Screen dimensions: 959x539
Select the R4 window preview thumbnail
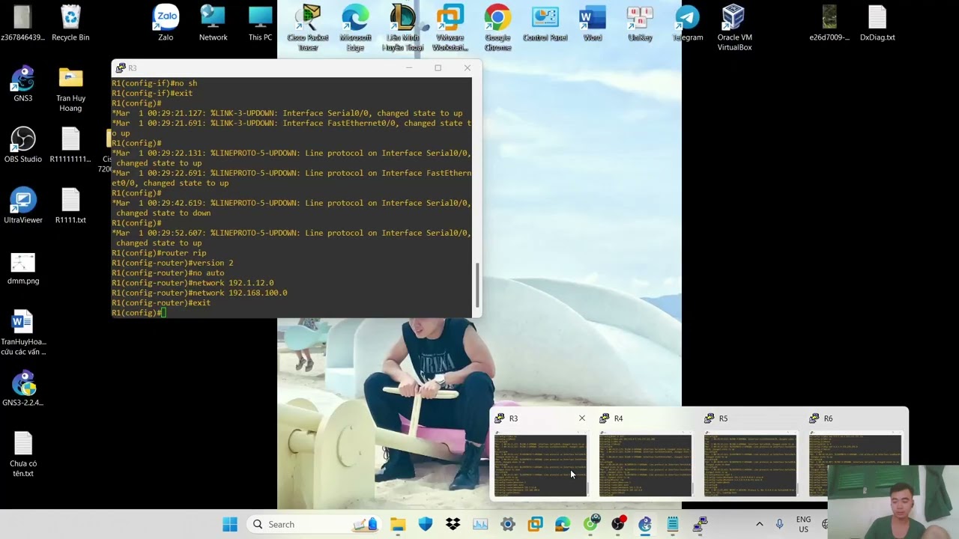coord(645,465)
